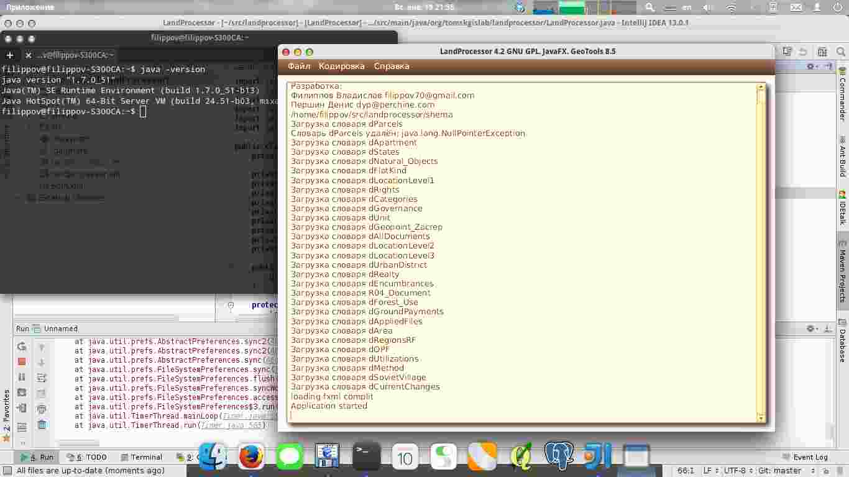Open Finder from the dock
Screen dimensions: 849x477
click(x=211, y=457)
